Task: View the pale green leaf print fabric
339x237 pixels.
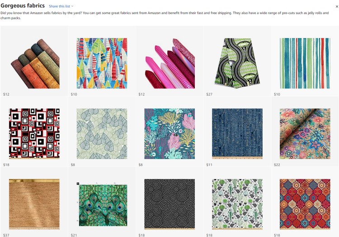Action: click(x=102, y=134)
